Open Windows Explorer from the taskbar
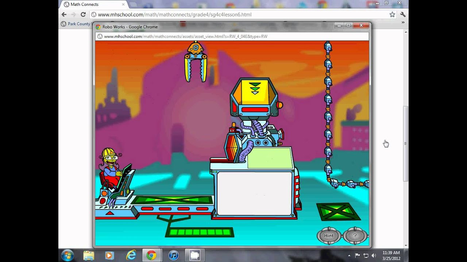 click(x=89, y=255)
